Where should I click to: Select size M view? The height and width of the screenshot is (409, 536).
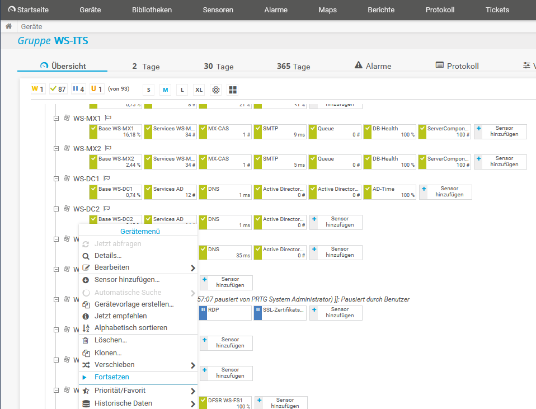166,90
